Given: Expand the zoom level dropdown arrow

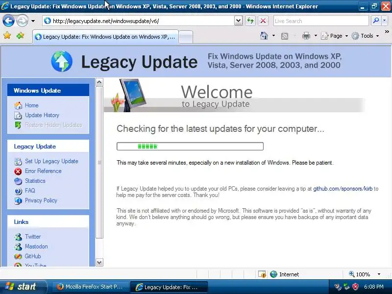Looking at the screenshot, I should point(379,274).
